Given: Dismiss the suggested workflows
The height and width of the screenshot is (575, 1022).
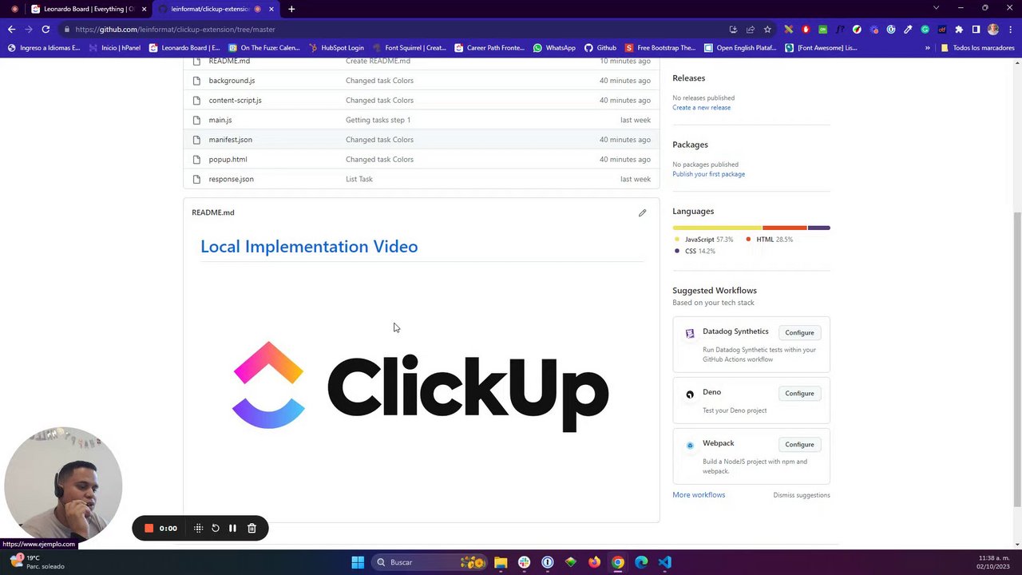Looking at the screenshot, I should tap(802, 495).
